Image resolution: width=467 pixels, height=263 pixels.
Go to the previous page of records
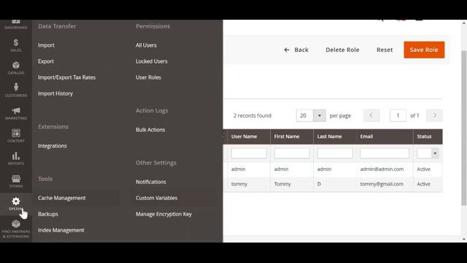pos(371,115)
